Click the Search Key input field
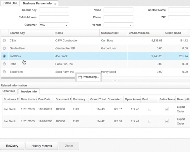The width and height of the screenshot is (190, 152). 54,10
